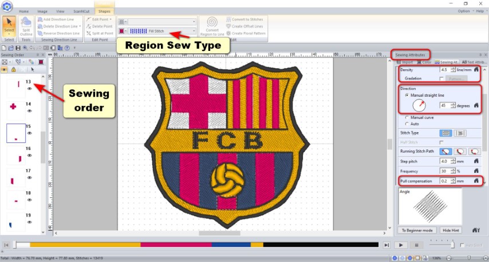
Task: Select the arrow Select tool in ribbon
Action: click(x=9, y=26)
